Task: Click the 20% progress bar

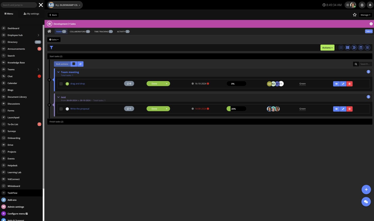Action: [x=236, y=108]
